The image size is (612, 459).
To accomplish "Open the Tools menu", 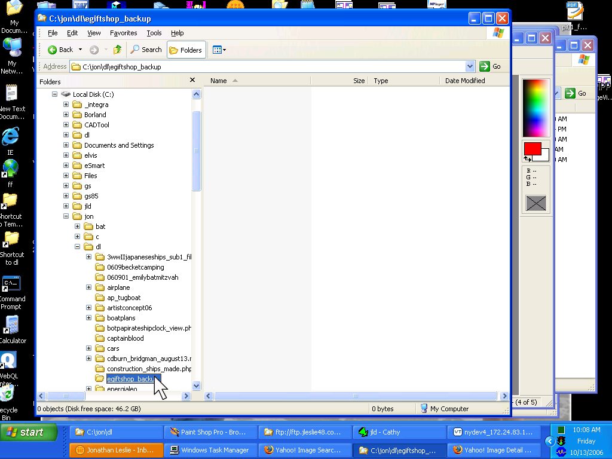I will coord(154,33).
